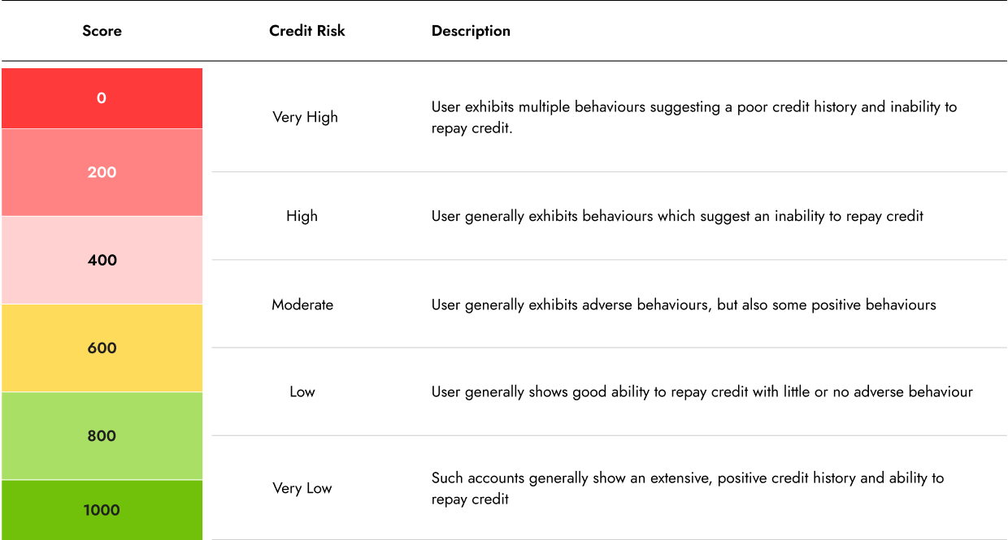This screenshot has height=540, width=1008.
Task: Select the adverse behaviours Moderate description
Action: pos(684,305)
